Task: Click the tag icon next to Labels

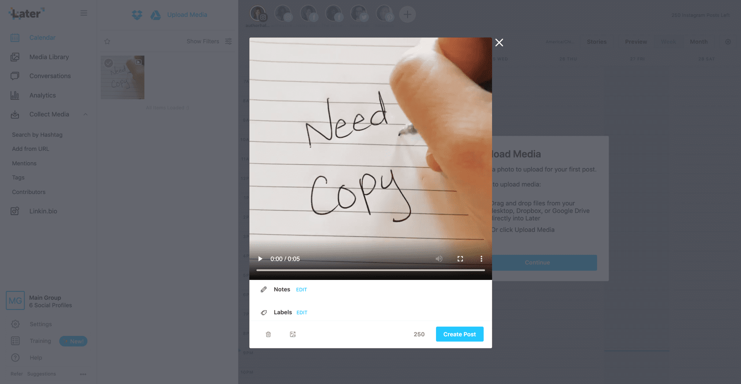Action: pos(264,313)
